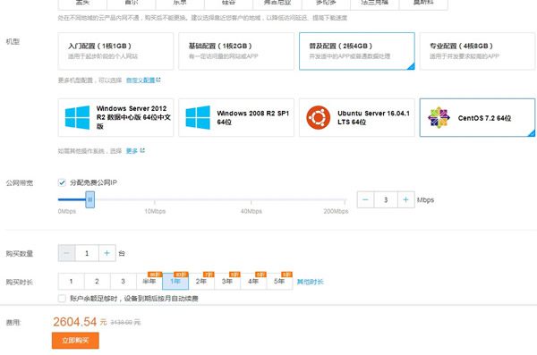Open the 其他时长 link

[x=310, y=282]
